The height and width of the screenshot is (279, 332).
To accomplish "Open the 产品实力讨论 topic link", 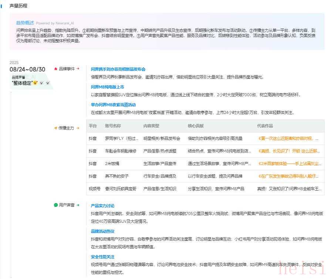I will (102, 206).
